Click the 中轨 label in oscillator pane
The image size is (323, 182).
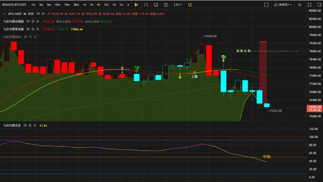[267, 157]
